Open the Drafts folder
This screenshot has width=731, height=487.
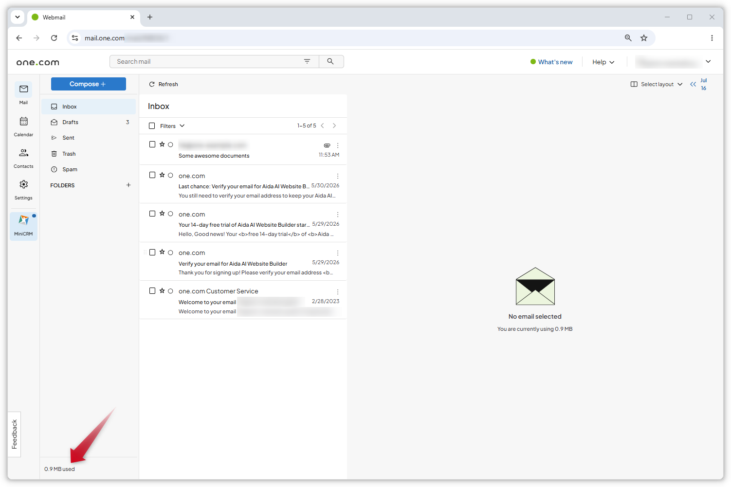(89, 122)
